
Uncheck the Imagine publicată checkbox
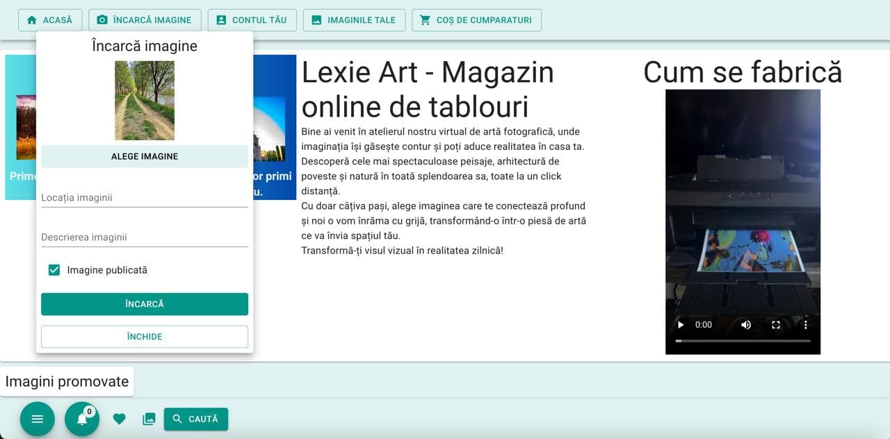click(x=54, y=270)
